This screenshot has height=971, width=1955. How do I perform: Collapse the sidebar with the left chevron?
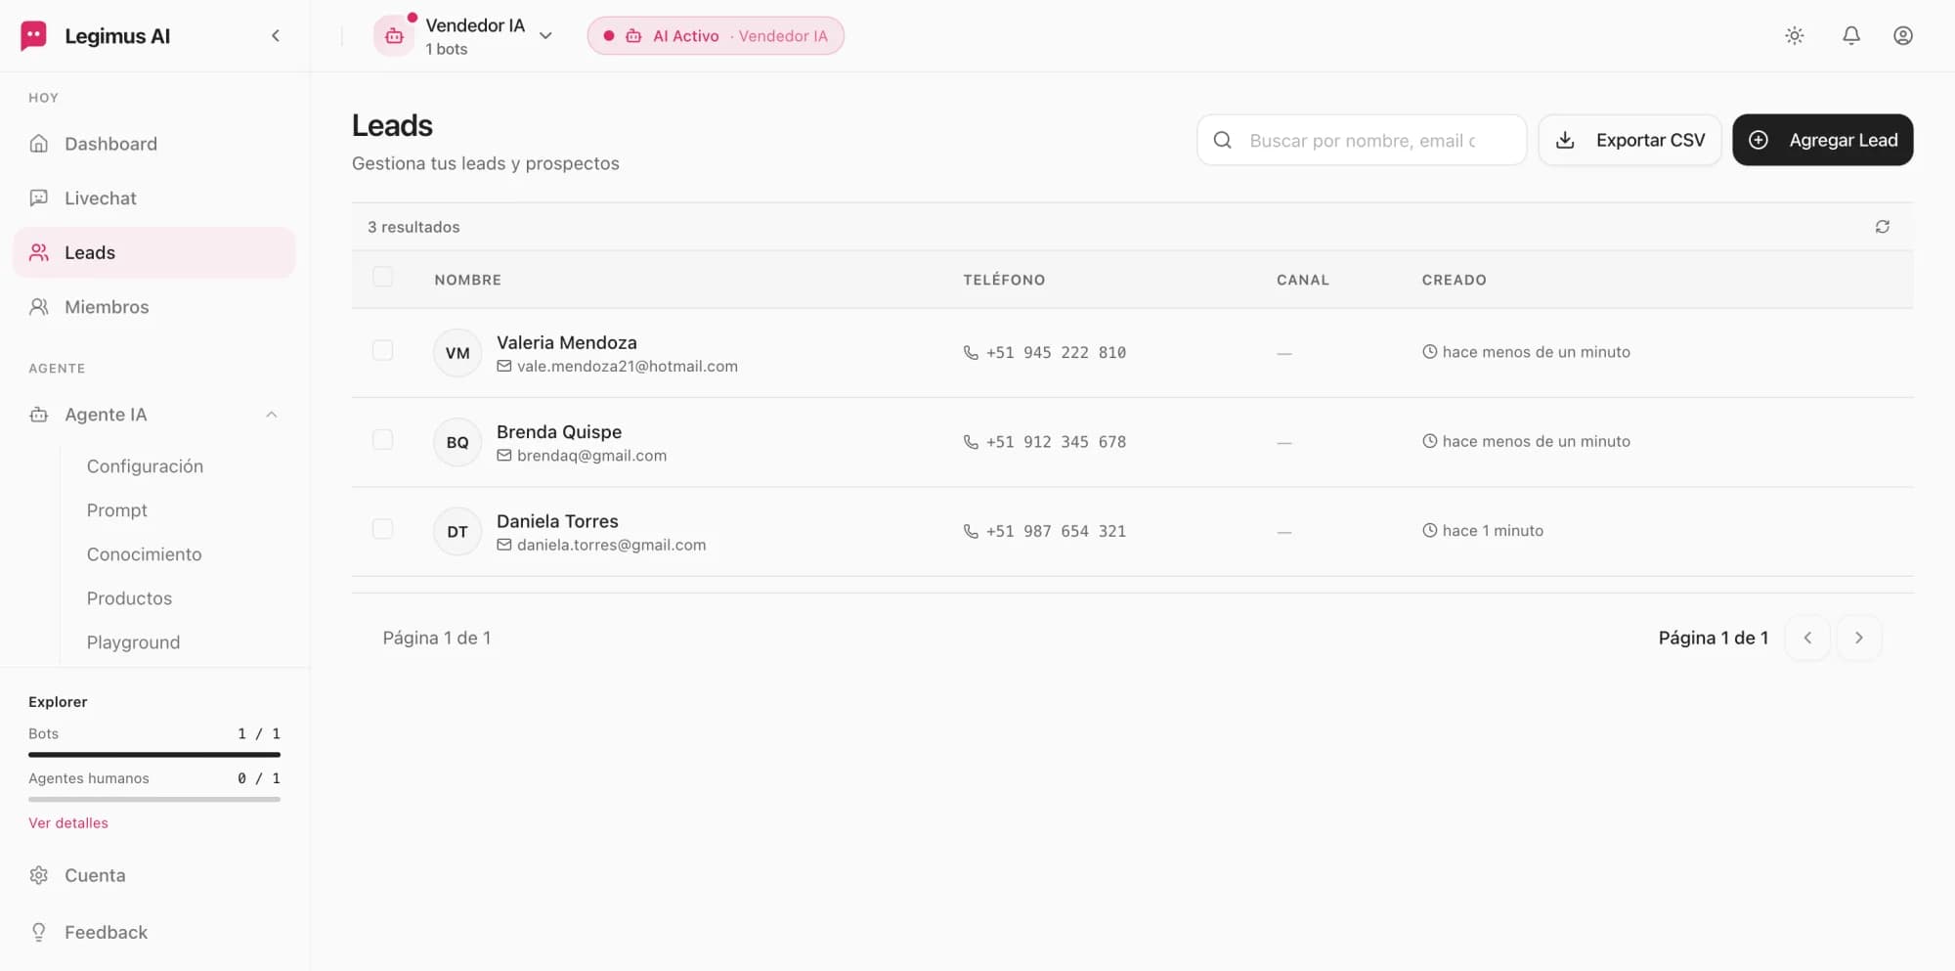276,36
